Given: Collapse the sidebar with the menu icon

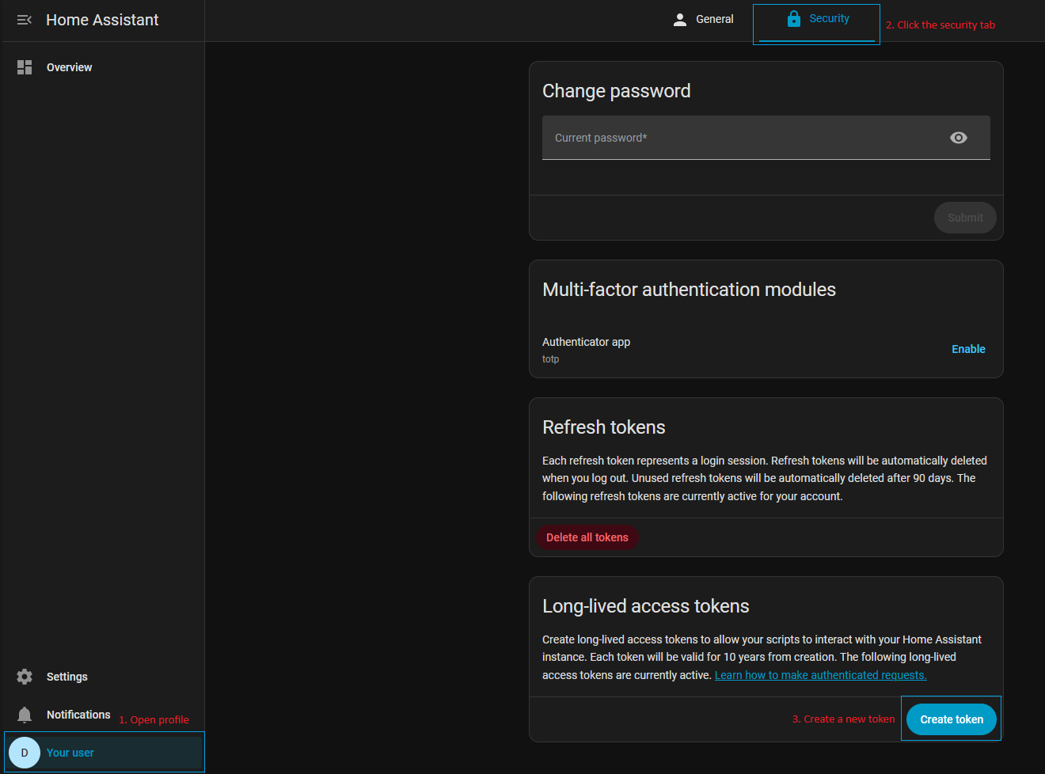Looking at the screenshot, I should tap(25, 20).
